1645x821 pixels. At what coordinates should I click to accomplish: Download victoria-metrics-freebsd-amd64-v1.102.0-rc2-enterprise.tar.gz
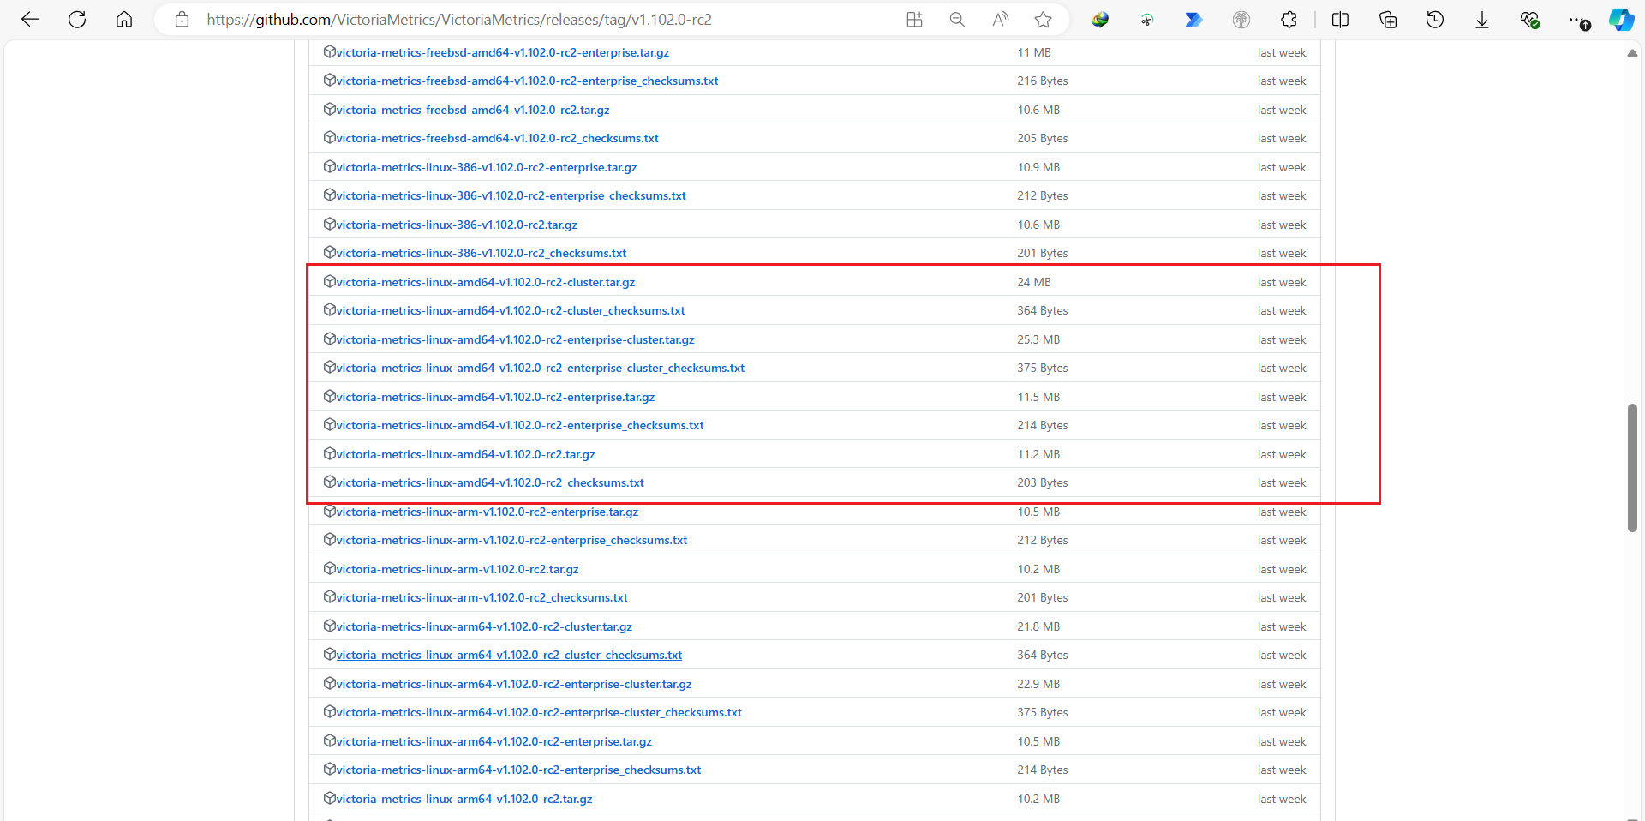[x=502, y=52]
